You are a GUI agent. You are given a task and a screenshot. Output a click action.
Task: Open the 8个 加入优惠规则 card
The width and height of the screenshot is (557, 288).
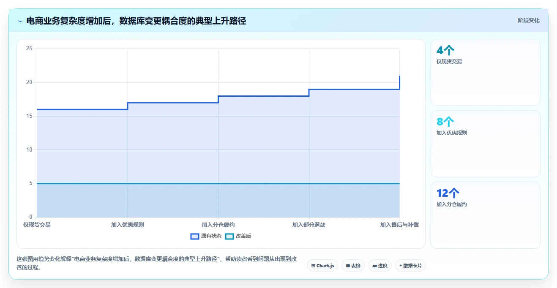point(486,144)
